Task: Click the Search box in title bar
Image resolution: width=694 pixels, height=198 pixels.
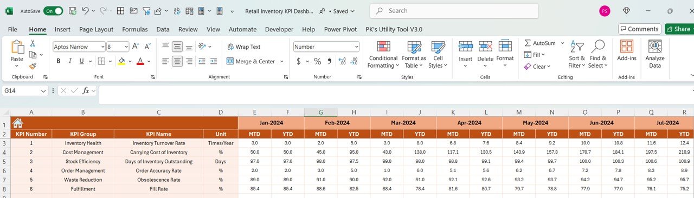Action: [454, 11]
